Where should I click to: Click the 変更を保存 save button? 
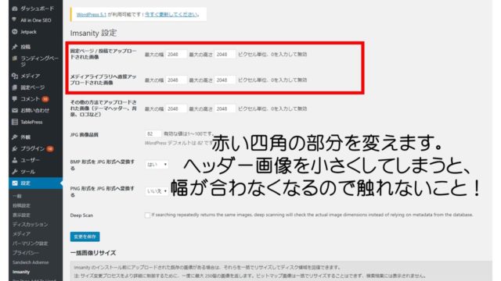click(85, 237)
